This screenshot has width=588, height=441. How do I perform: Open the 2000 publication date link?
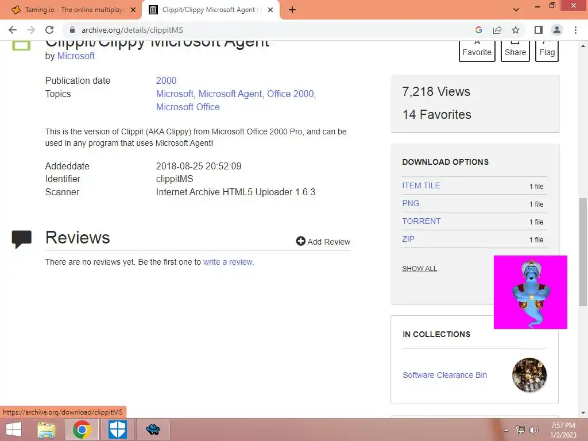[x=166, y=80]
